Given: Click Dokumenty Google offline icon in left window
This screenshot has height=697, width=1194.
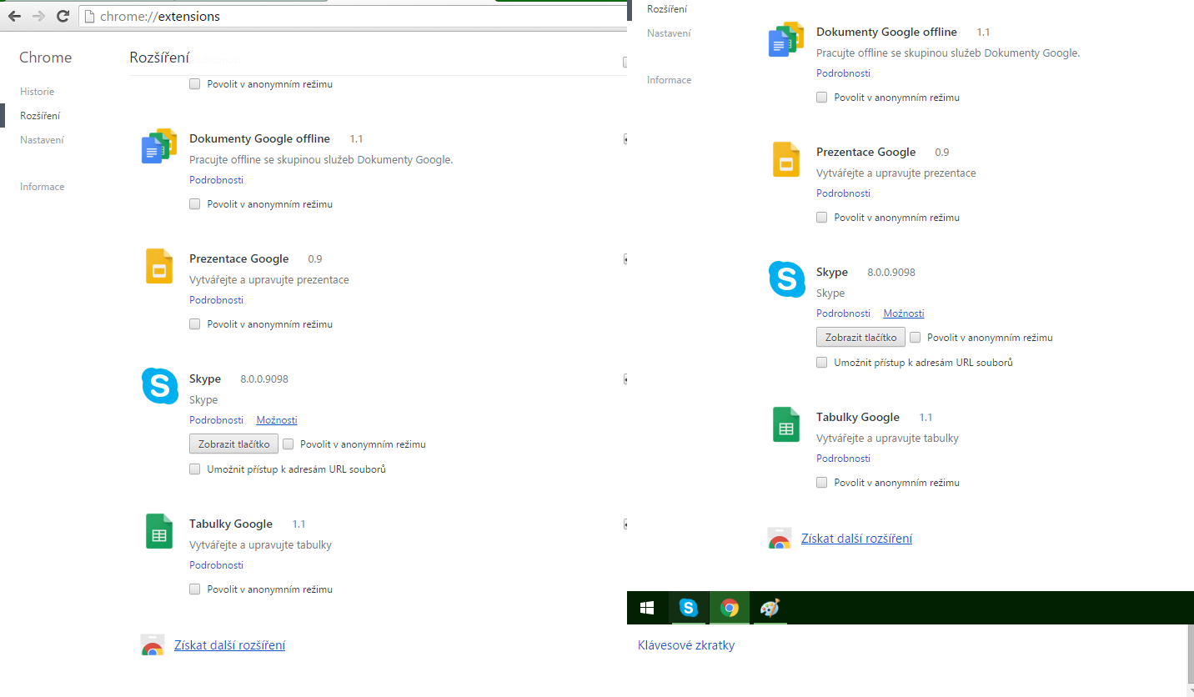Looking at the screenshot, I should tap(158, 146).
